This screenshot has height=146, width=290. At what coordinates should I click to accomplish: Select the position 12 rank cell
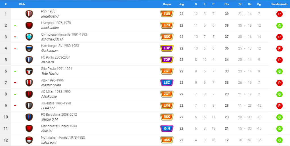pos(6,140)
